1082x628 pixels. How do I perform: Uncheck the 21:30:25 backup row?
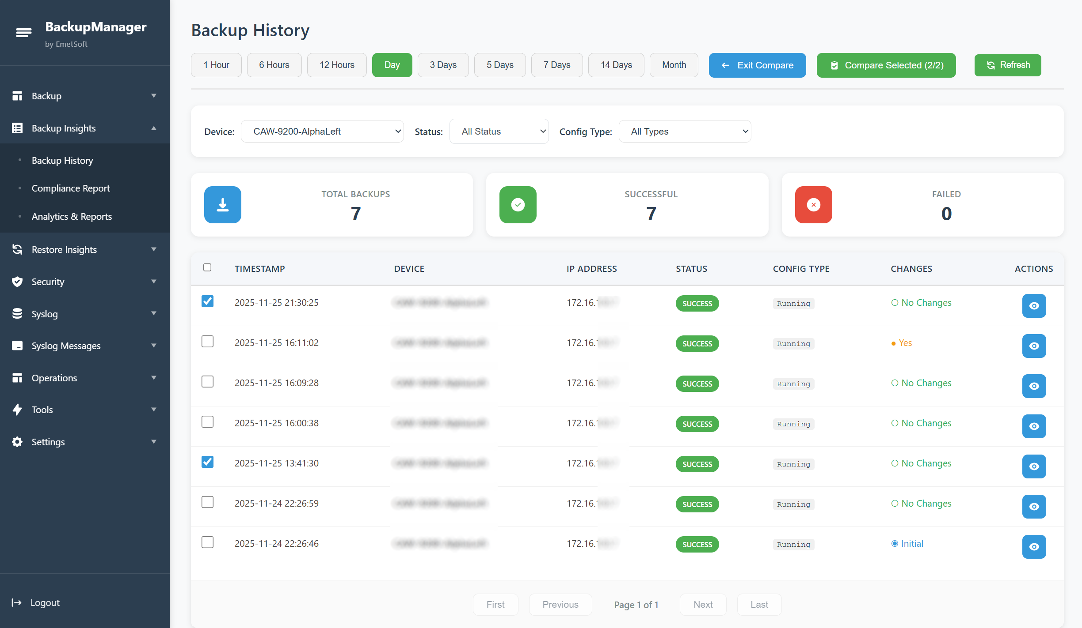(x=207, y=301)
